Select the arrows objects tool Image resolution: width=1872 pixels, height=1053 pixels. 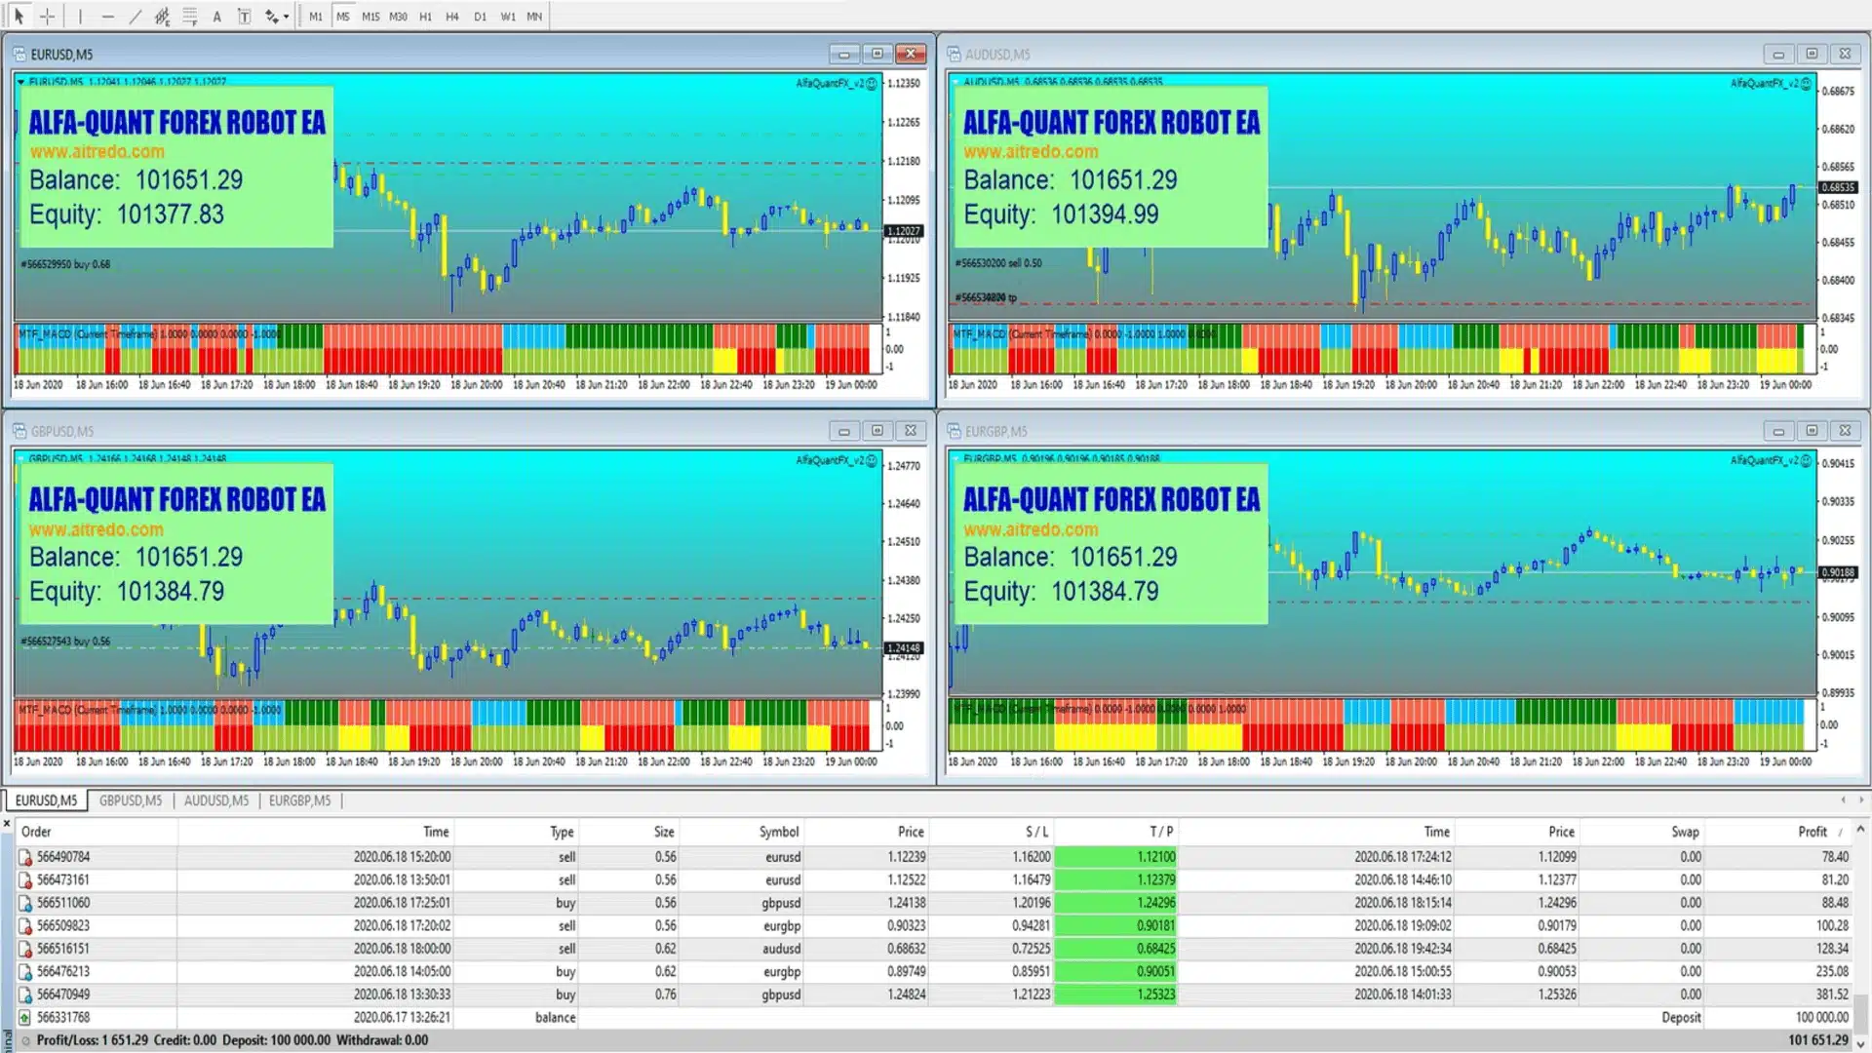(x=271, y=16)
